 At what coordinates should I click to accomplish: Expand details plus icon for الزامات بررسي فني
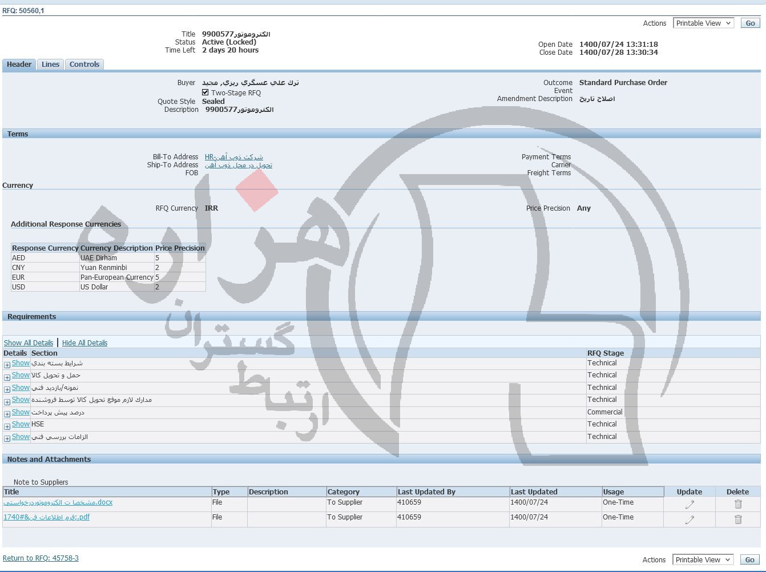click(x=7, y=439)
